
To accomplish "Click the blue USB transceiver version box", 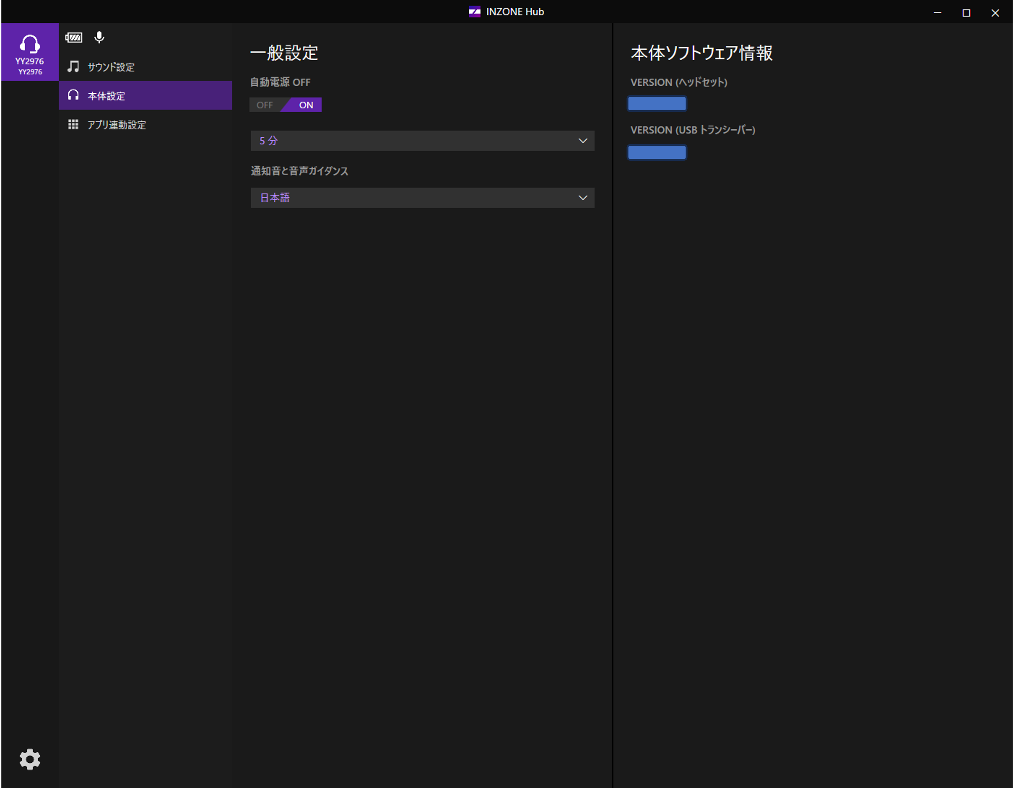I will coord(657,152).
